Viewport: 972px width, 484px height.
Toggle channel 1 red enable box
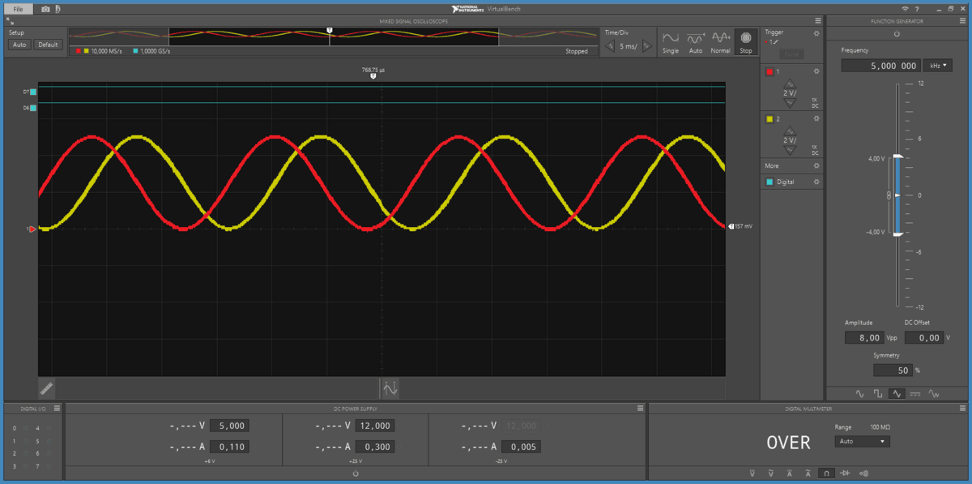(x=769, y=72)
